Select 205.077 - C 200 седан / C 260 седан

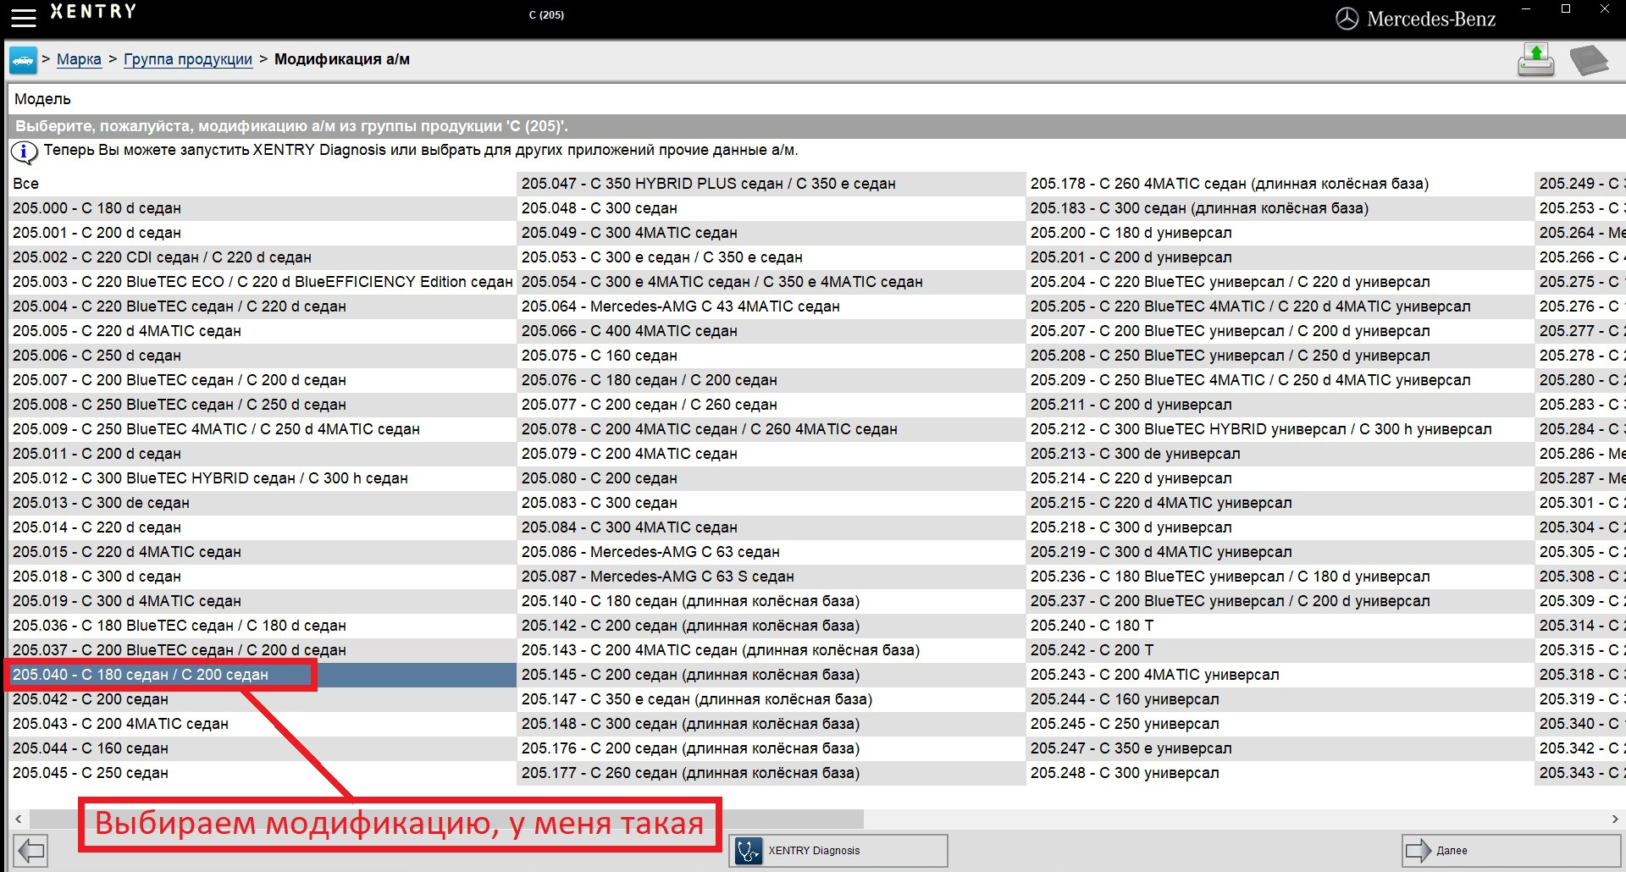(772, 405)
